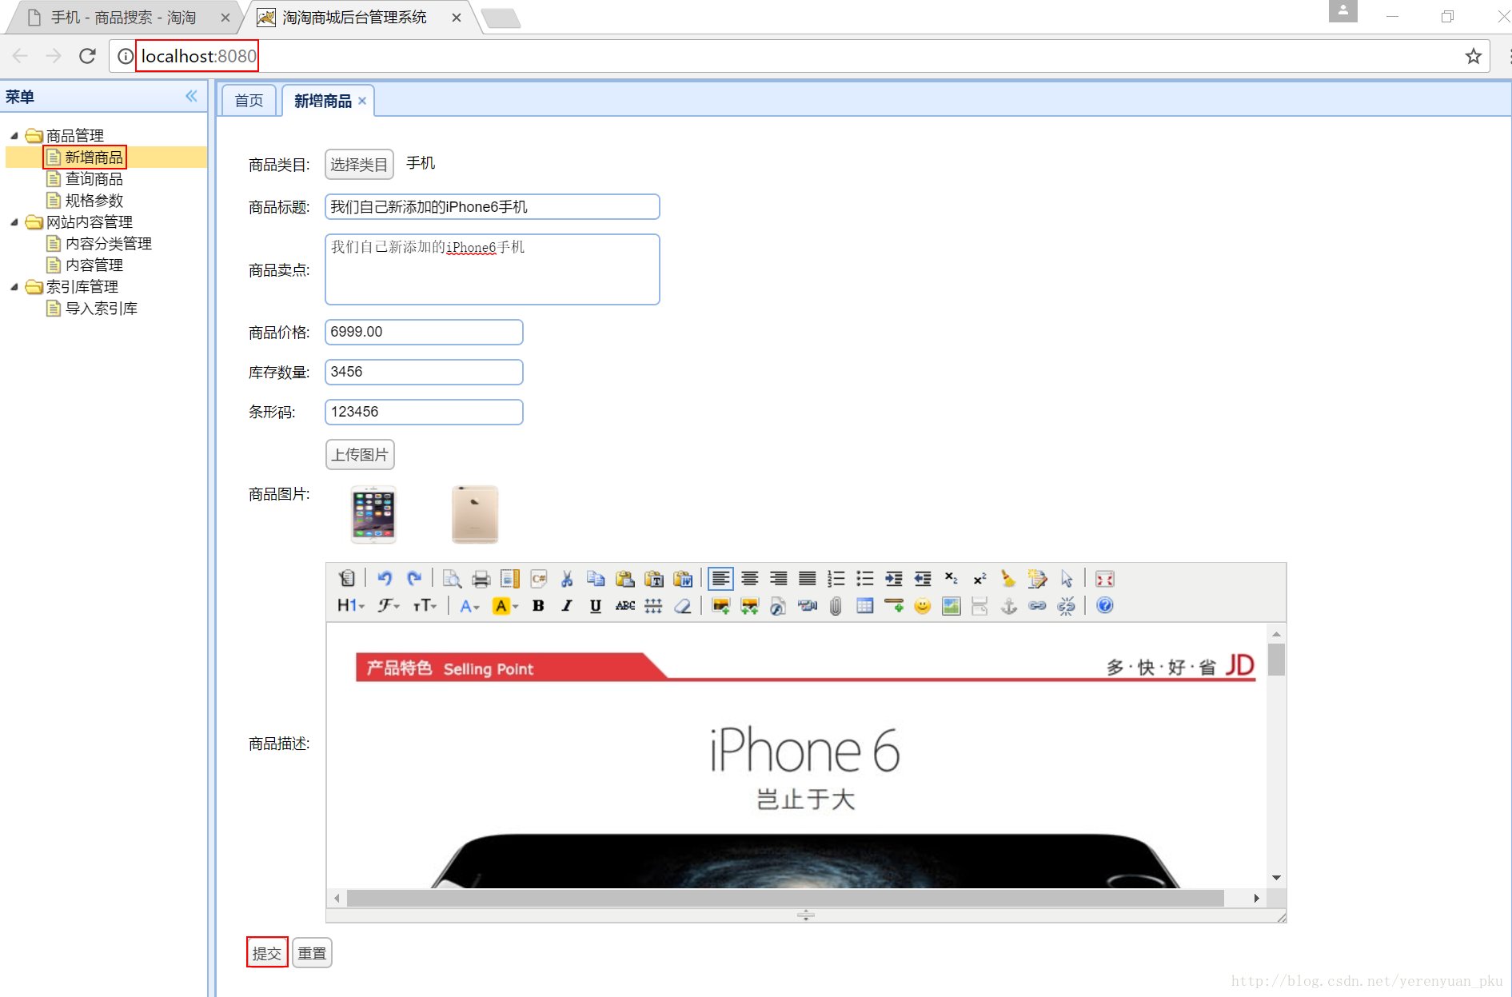
Task: Collapse the 网站内容管理 tree folder
Action: pyautogui.click(x=14, y=221)
